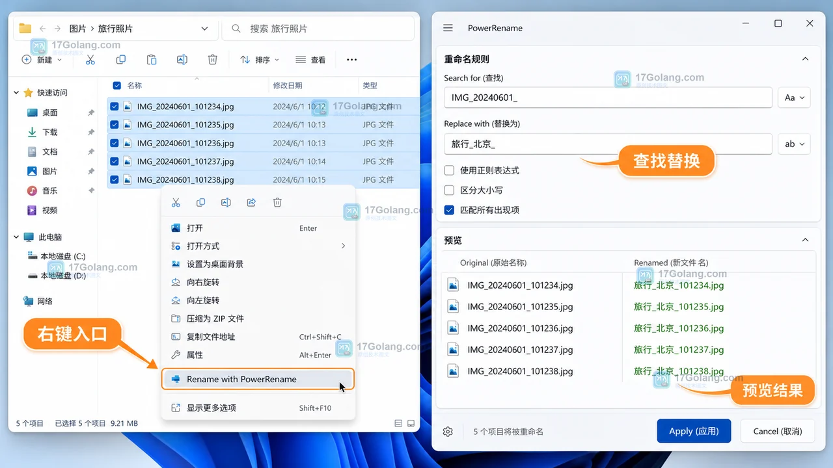This screenshot has height=468, width=833.
Task: Click the search magnifier icon in Explorer
Action: 237,29
